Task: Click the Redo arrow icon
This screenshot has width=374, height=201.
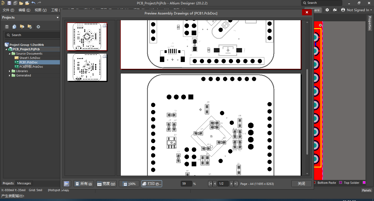Action: click(39, 3)
